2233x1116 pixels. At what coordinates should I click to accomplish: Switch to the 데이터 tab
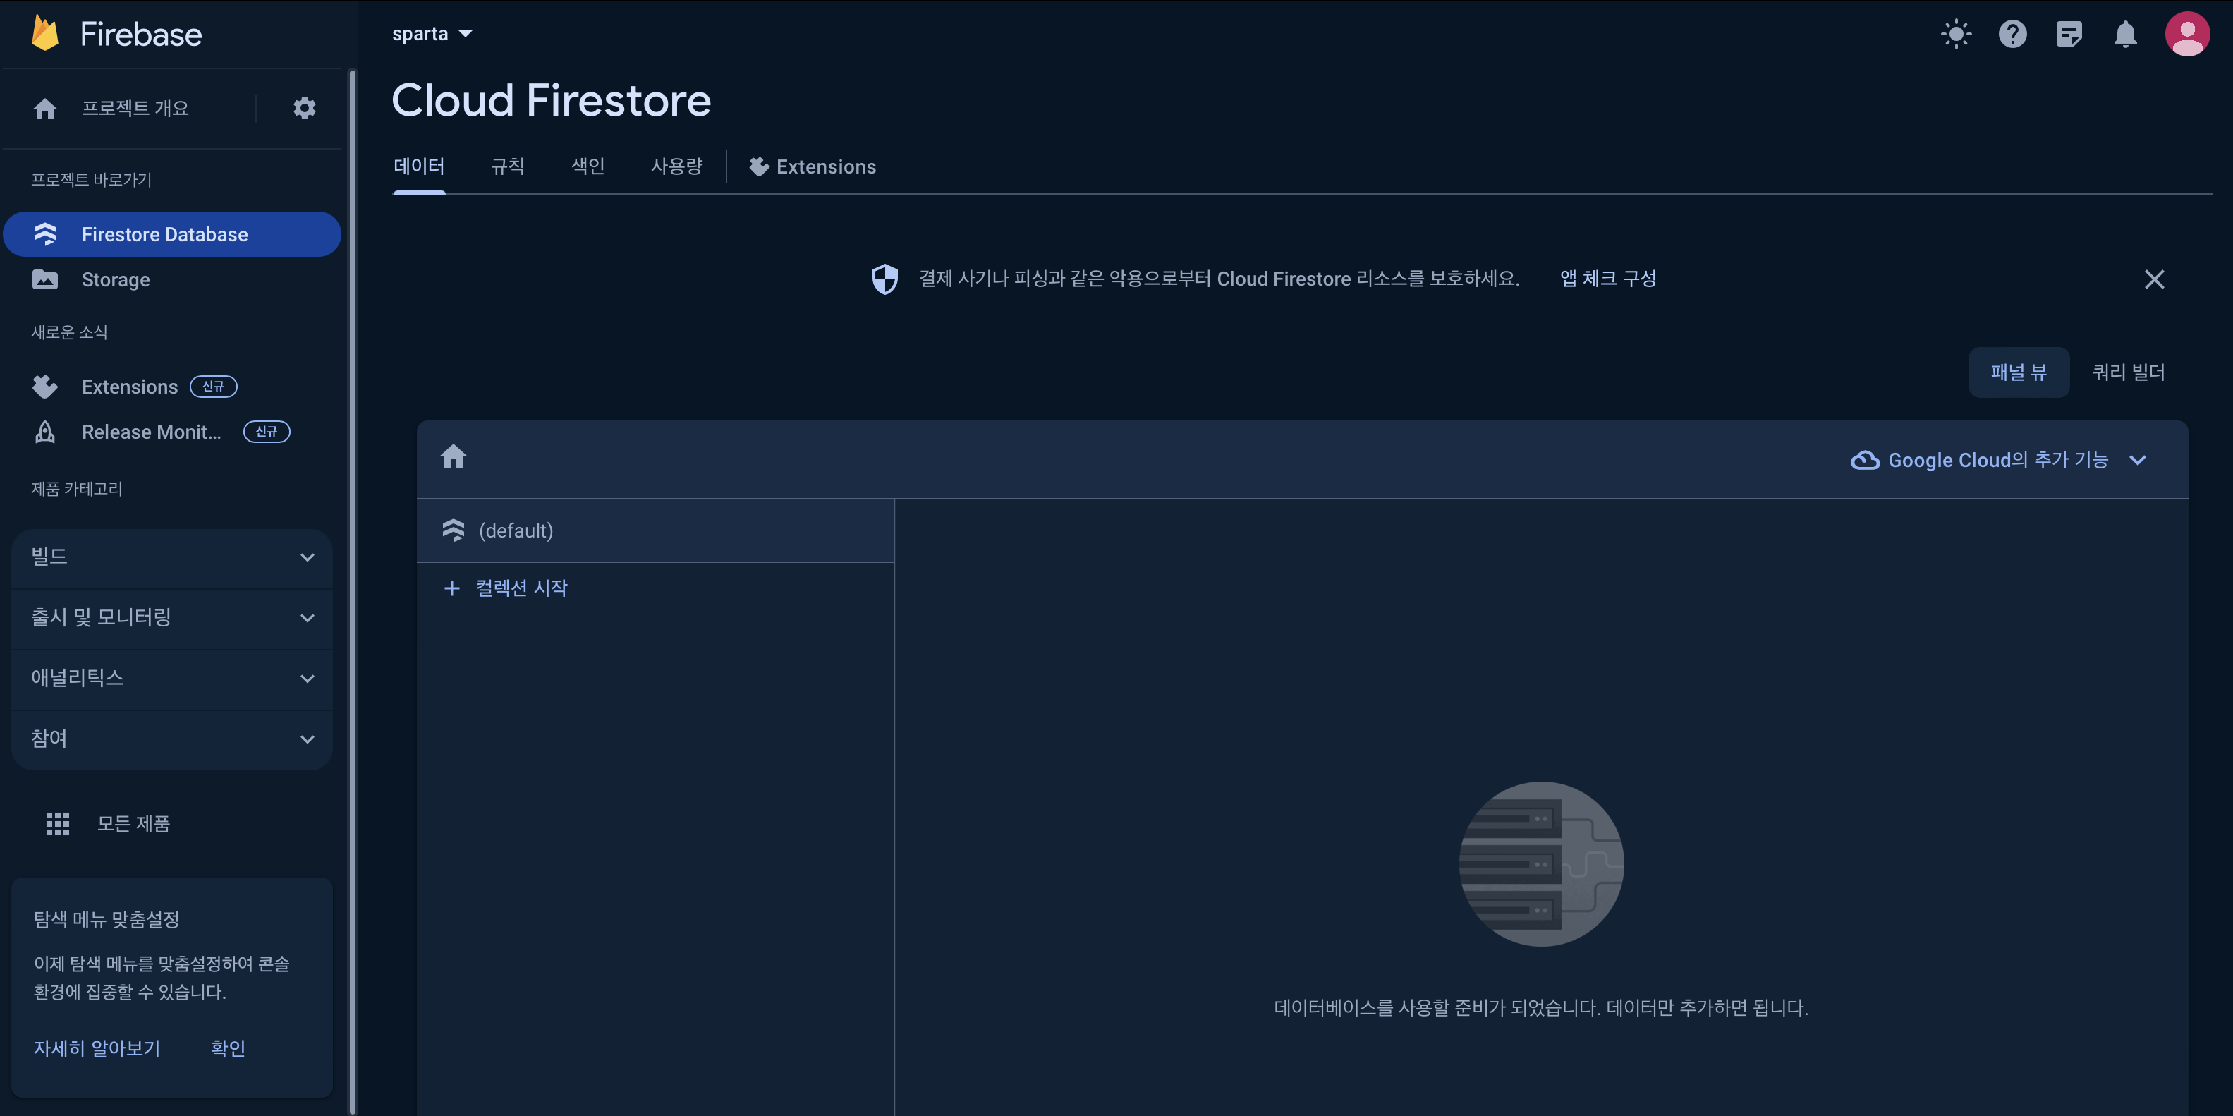[x=419, y=166]
